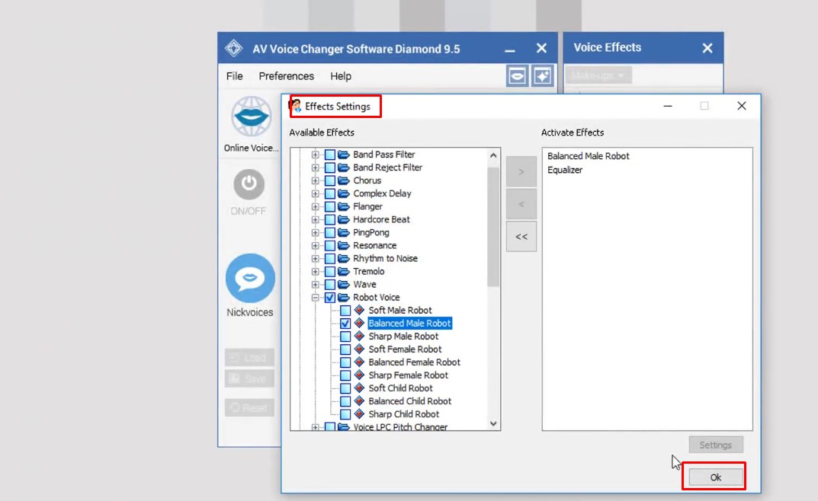Check the Soft Male Robot checkbox
The image size is (818, 501).
pos(345,310)
